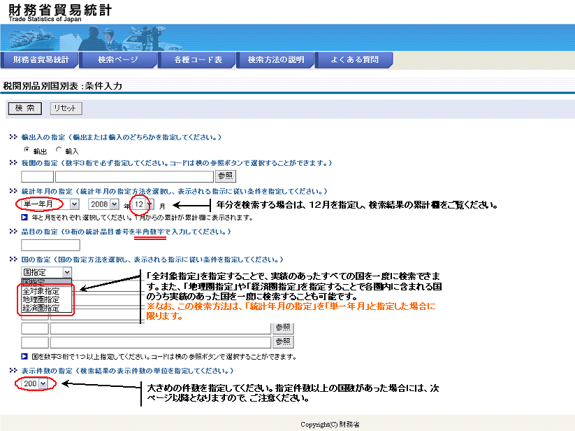Open the 2008 year dropdown
This screenshot has width=575, height=431.
pyautogui.click(x=116, y=204)
